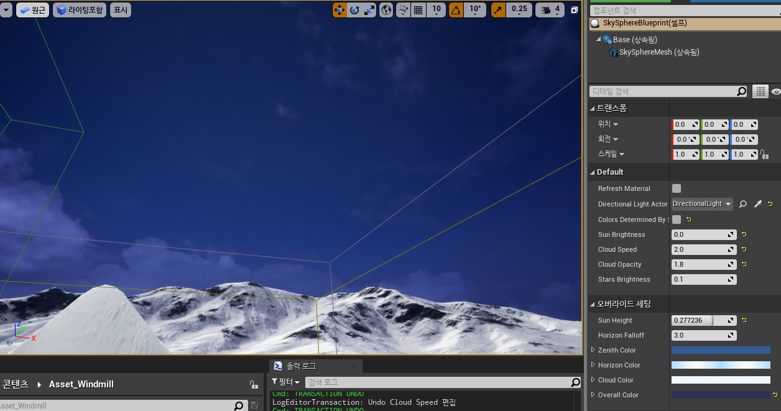Open the 표시 show menu

[x=120, y=10]
